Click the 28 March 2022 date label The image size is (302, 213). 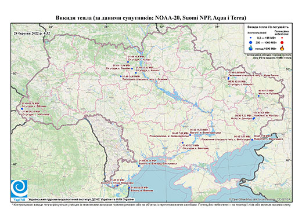(32, 33)
